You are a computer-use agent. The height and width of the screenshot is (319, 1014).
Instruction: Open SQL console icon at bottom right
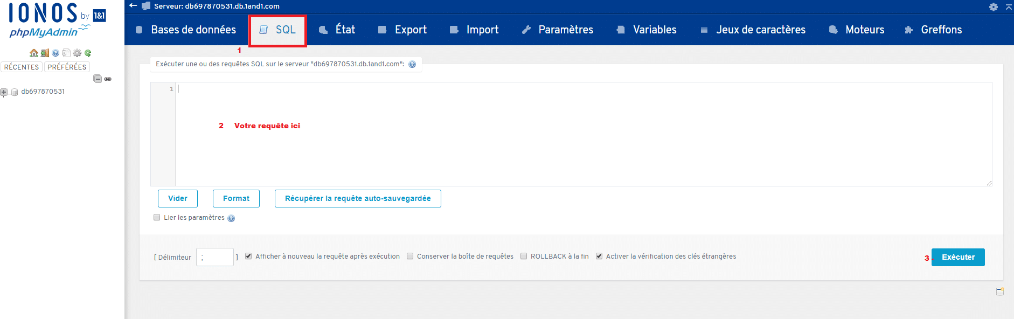pyautogui.click(x=1000, y=292)
